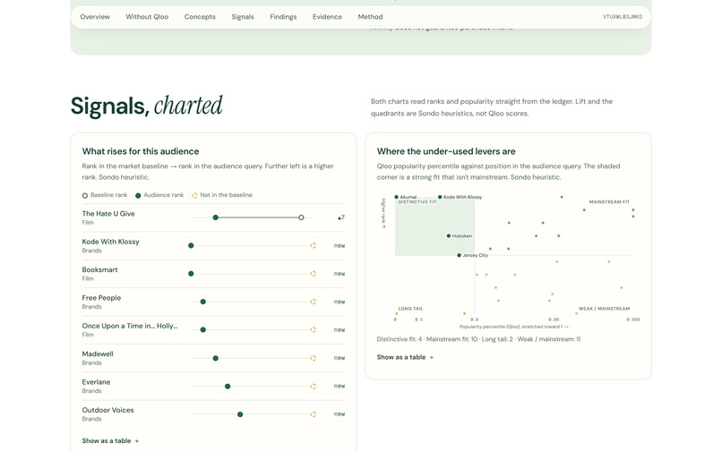
Task: Click The Hate U Give audience rank dot
Action: click(216, 217)
